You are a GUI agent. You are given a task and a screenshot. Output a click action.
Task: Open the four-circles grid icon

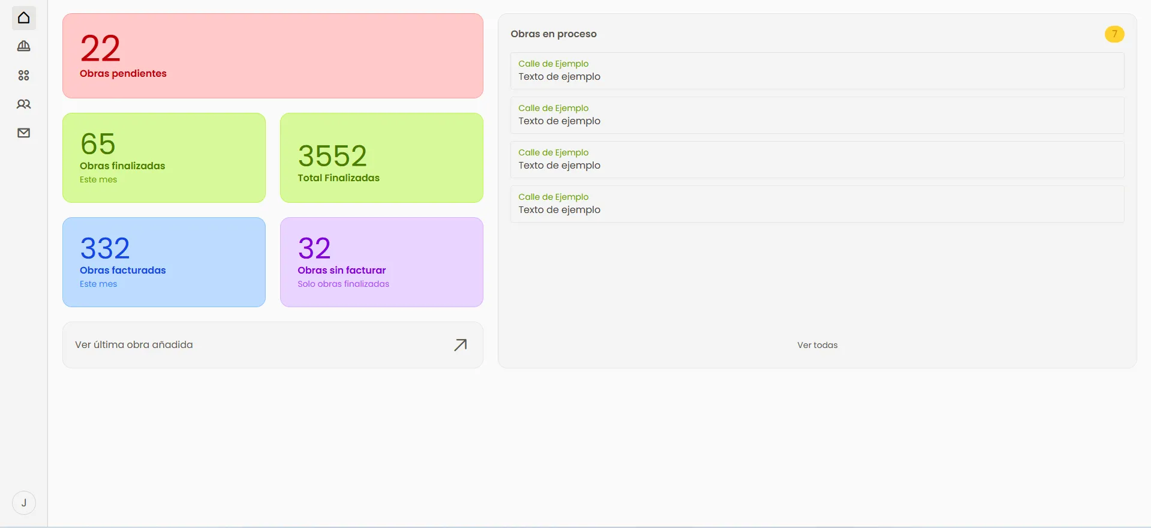click(x=24, y=75)
